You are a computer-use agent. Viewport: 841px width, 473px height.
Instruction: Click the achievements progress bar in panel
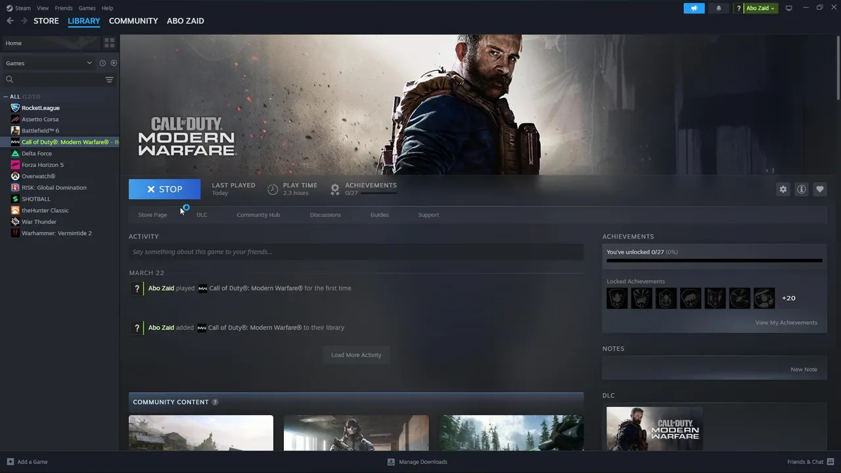(x=714, y=261)
